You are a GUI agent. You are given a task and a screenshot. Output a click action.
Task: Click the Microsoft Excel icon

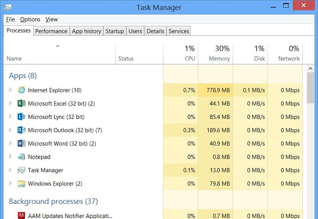[x=21, y=103]
